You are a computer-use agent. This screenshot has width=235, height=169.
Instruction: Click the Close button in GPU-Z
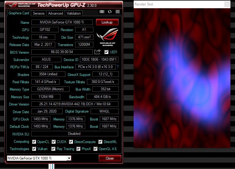[110, 158]
